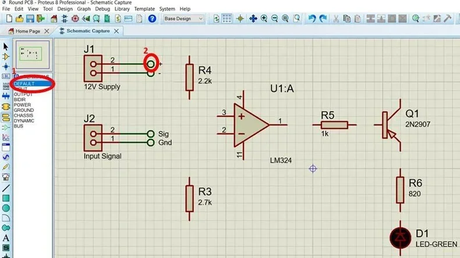Image resolution: width=460 pixels, height=258 pixels.
Task: Open the Design menu
Action: coord(65,9)
